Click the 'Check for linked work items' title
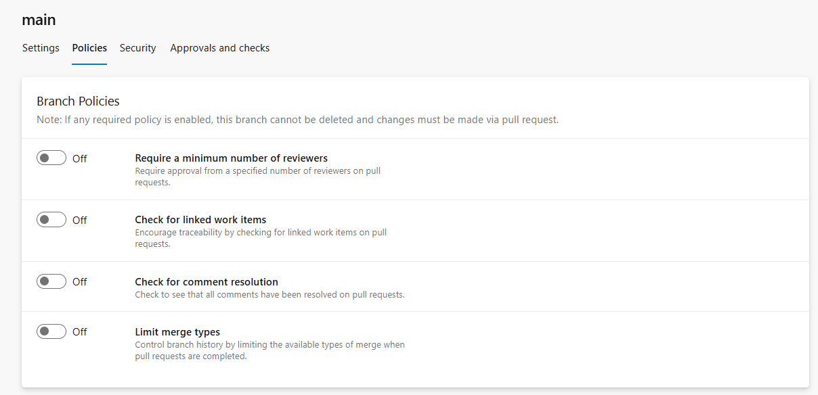This screenshot has height=395, width=818. point(200,220)
